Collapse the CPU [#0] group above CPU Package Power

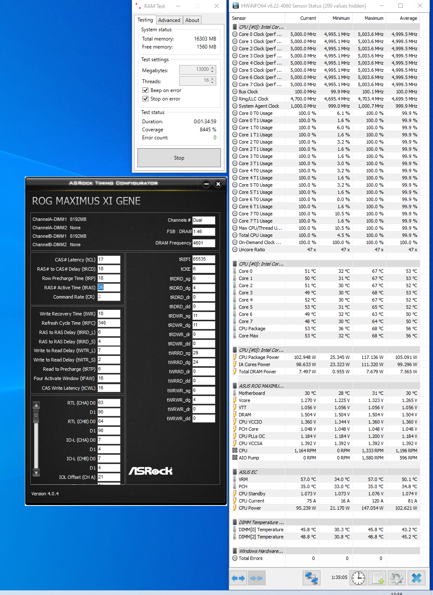click(x=235, y=350)
